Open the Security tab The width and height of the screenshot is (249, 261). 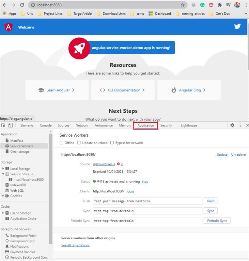coord(166,125)
